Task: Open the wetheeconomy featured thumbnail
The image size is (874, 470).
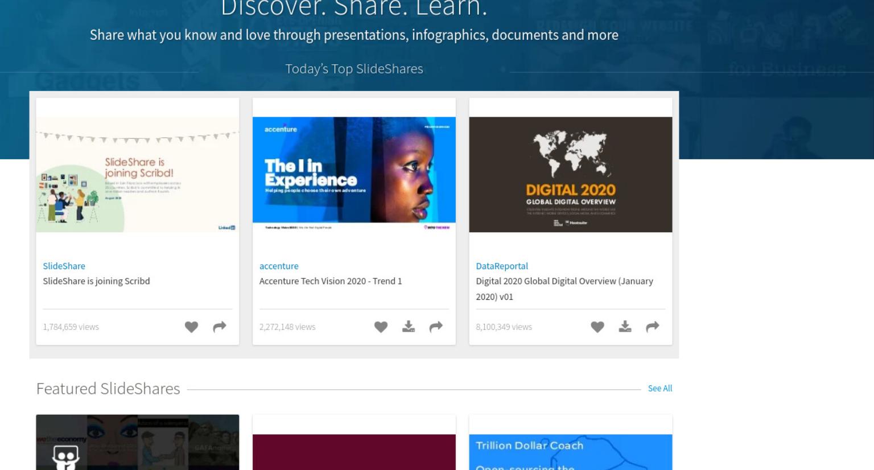Action: click(x=138, y=443)
